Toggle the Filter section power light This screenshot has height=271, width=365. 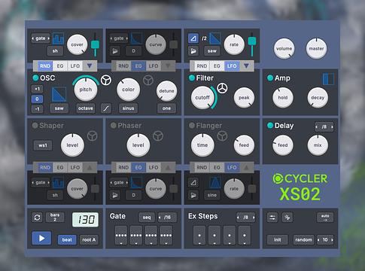tap(192, 78)
